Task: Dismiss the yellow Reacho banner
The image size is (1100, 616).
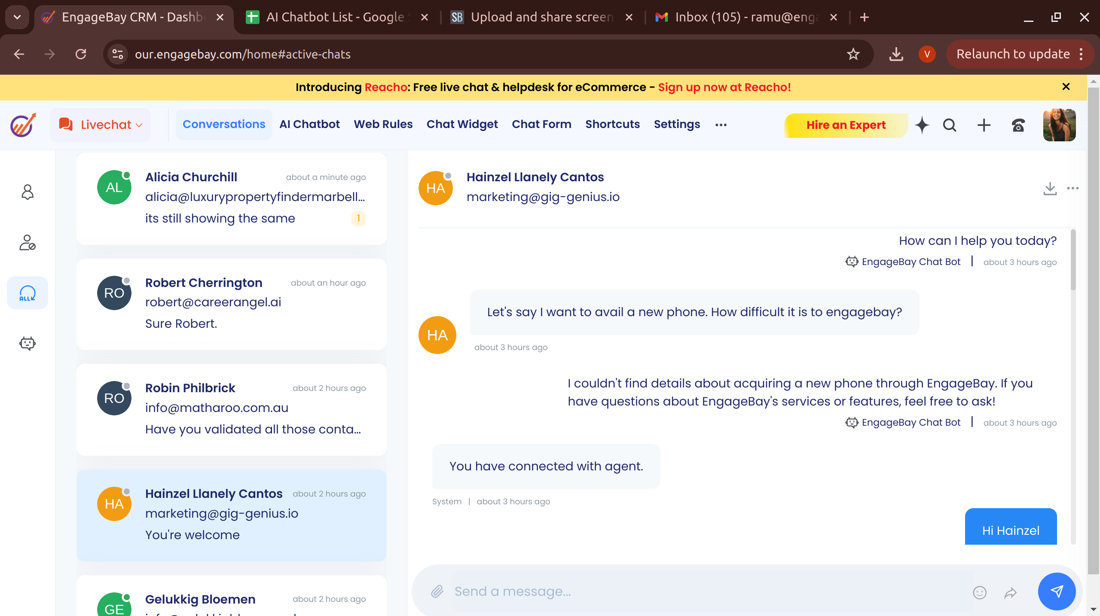Action: [x=1066, y=87]
